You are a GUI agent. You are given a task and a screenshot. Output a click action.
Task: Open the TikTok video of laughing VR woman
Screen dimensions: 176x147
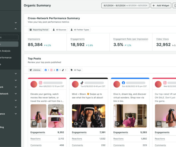click(x=89, y=116)
